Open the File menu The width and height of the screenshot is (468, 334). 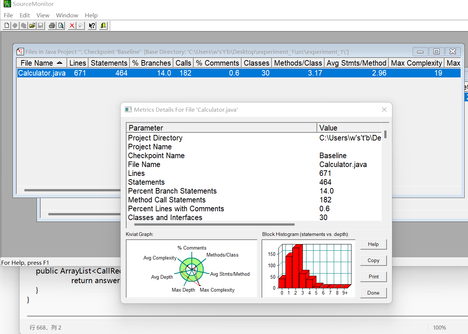click(8, 15)
